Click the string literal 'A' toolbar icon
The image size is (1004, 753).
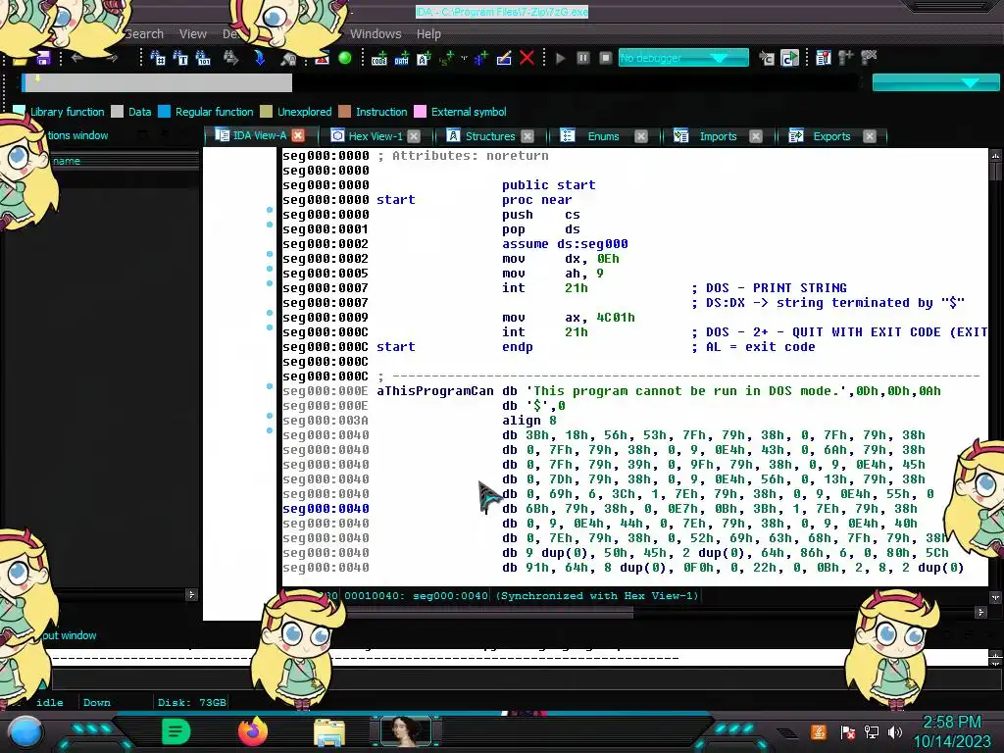424,58
